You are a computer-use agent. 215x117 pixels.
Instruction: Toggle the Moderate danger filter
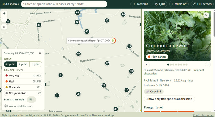(23, 87)
